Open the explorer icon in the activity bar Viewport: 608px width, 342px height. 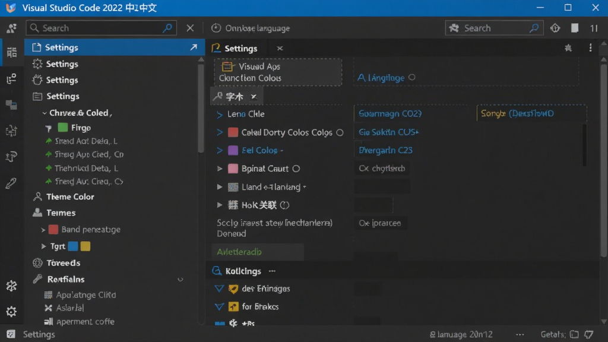12,52
